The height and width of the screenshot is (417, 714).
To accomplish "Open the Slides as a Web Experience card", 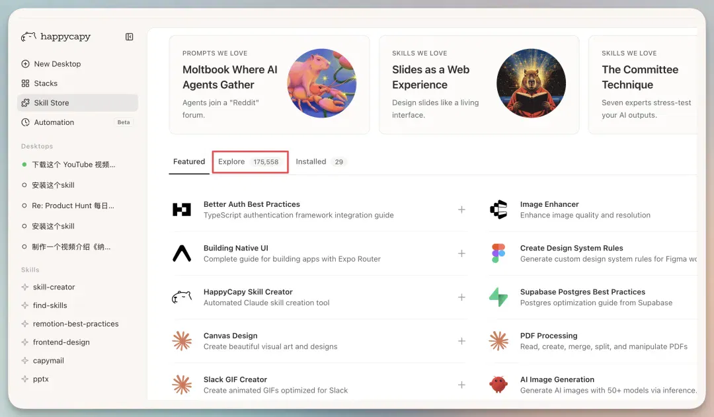I will click(x=479, y=85).
